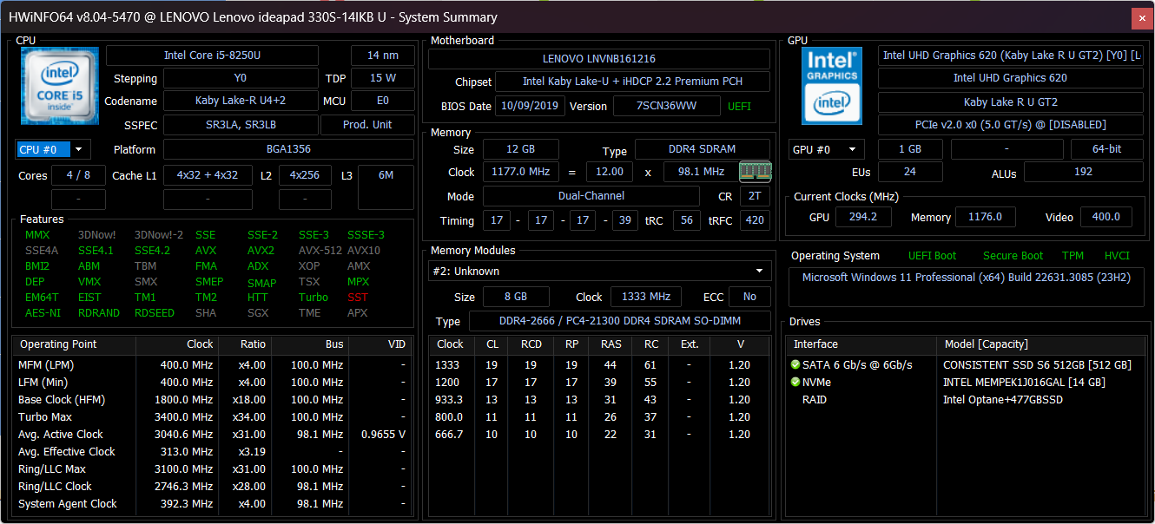The image size is (1155, 524).
Task: Click the module Size 8 GB field
Action: coord(516,297)
